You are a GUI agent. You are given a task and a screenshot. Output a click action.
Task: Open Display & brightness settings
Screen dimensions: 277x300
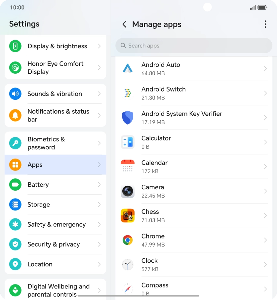[x=55, y=46]
